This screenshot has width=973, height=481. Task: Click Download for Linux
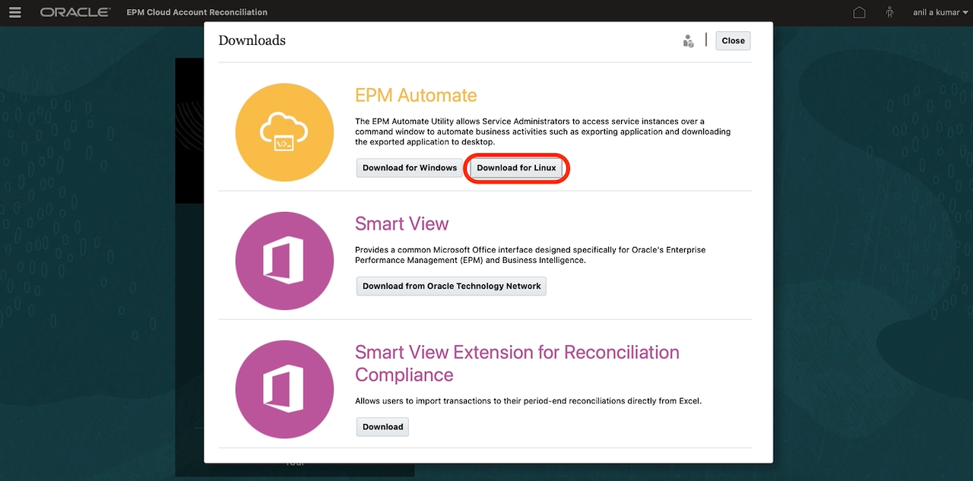(x=516, y=168)
